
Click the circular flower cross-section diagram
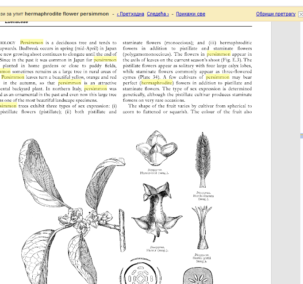coord(141,271)
